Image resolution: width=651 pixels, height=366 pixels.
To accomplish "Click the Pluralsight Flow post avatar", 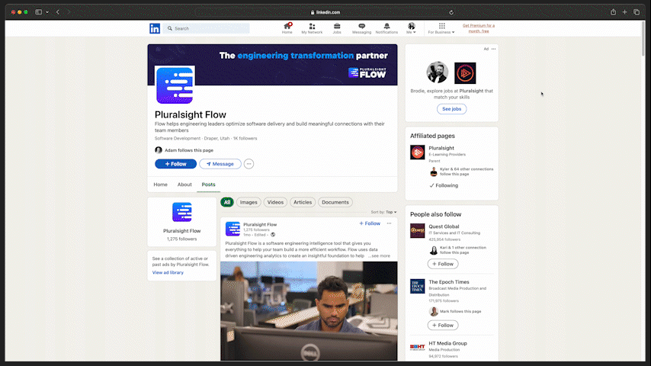I will (x=232, y=229).
